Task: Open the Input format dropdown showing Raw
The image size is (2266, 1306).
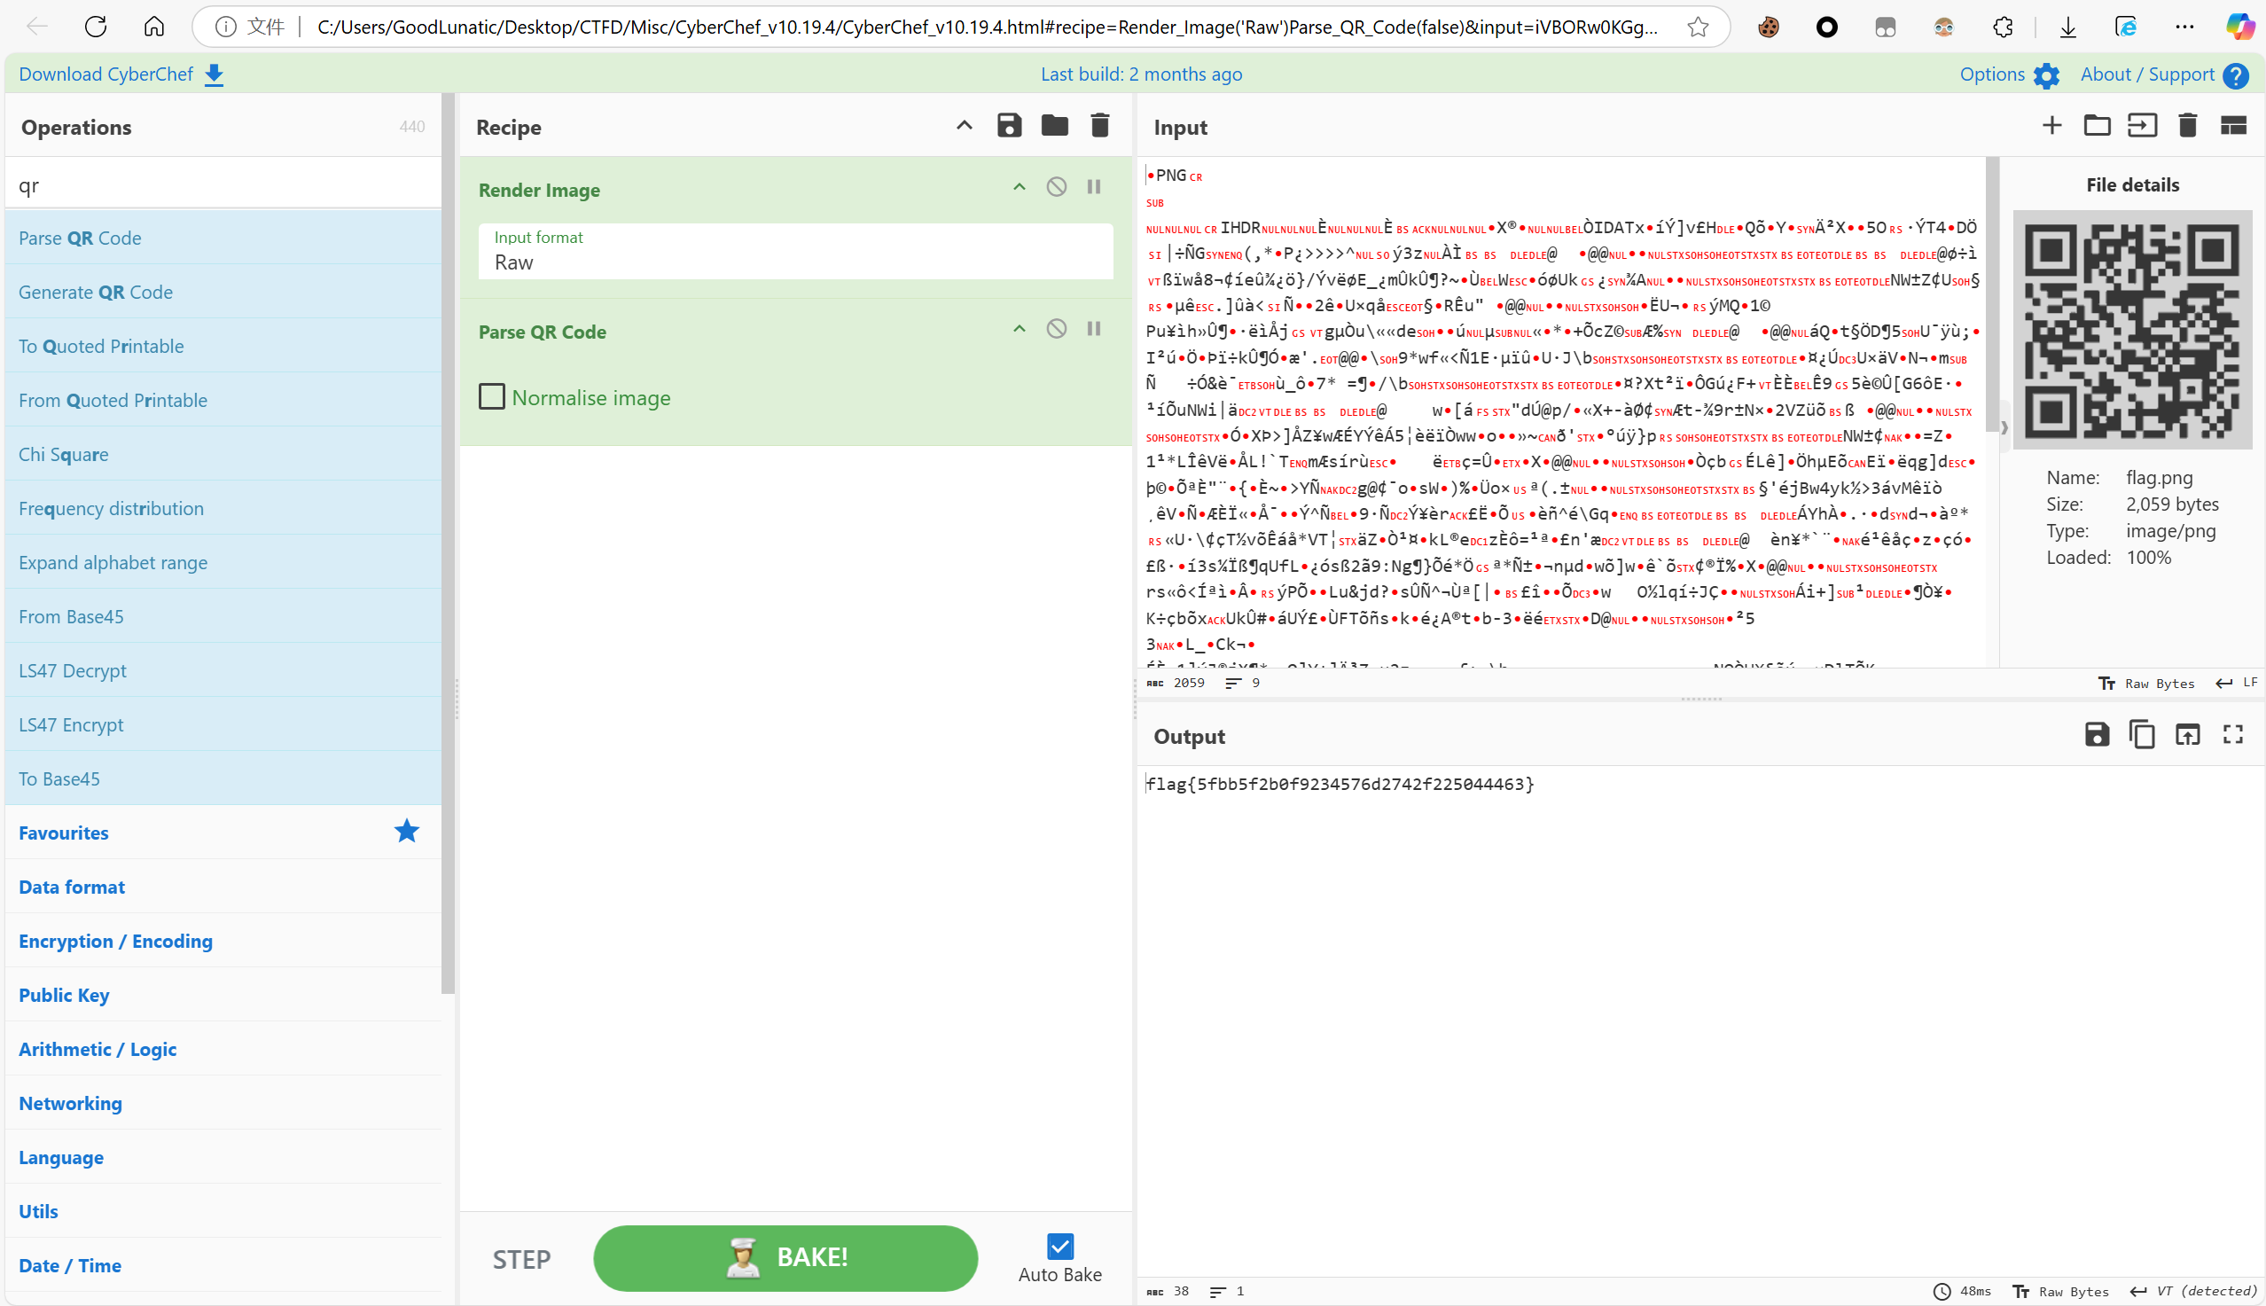Action: click(795, 251)
